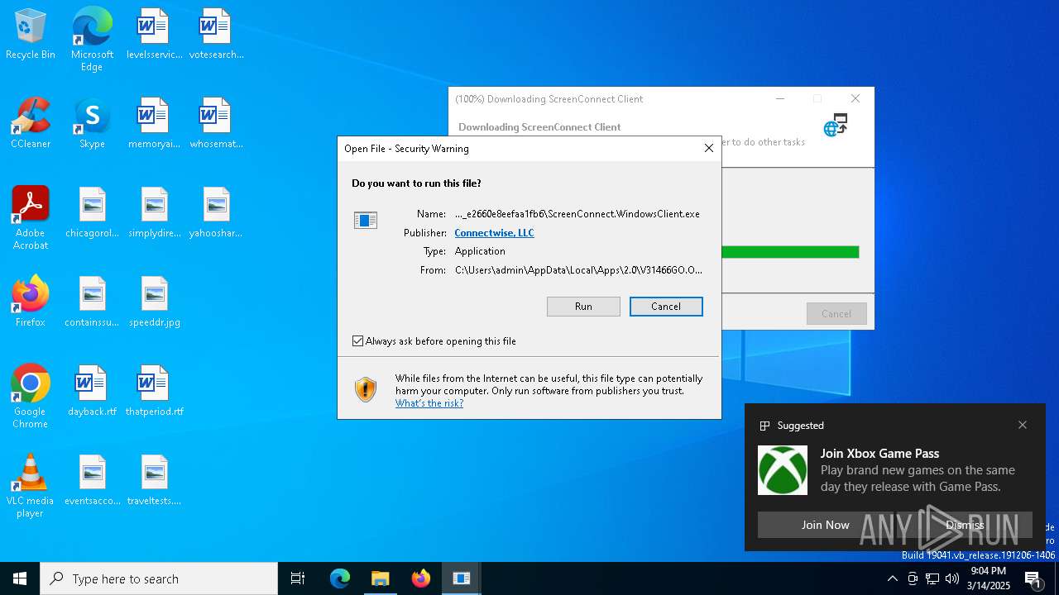Click the Firefox icon in the taskbar

point(421,578)
